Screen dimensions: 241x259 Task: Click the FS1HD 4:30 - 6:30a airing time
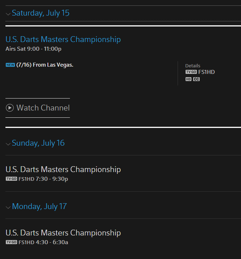point(43,242)
